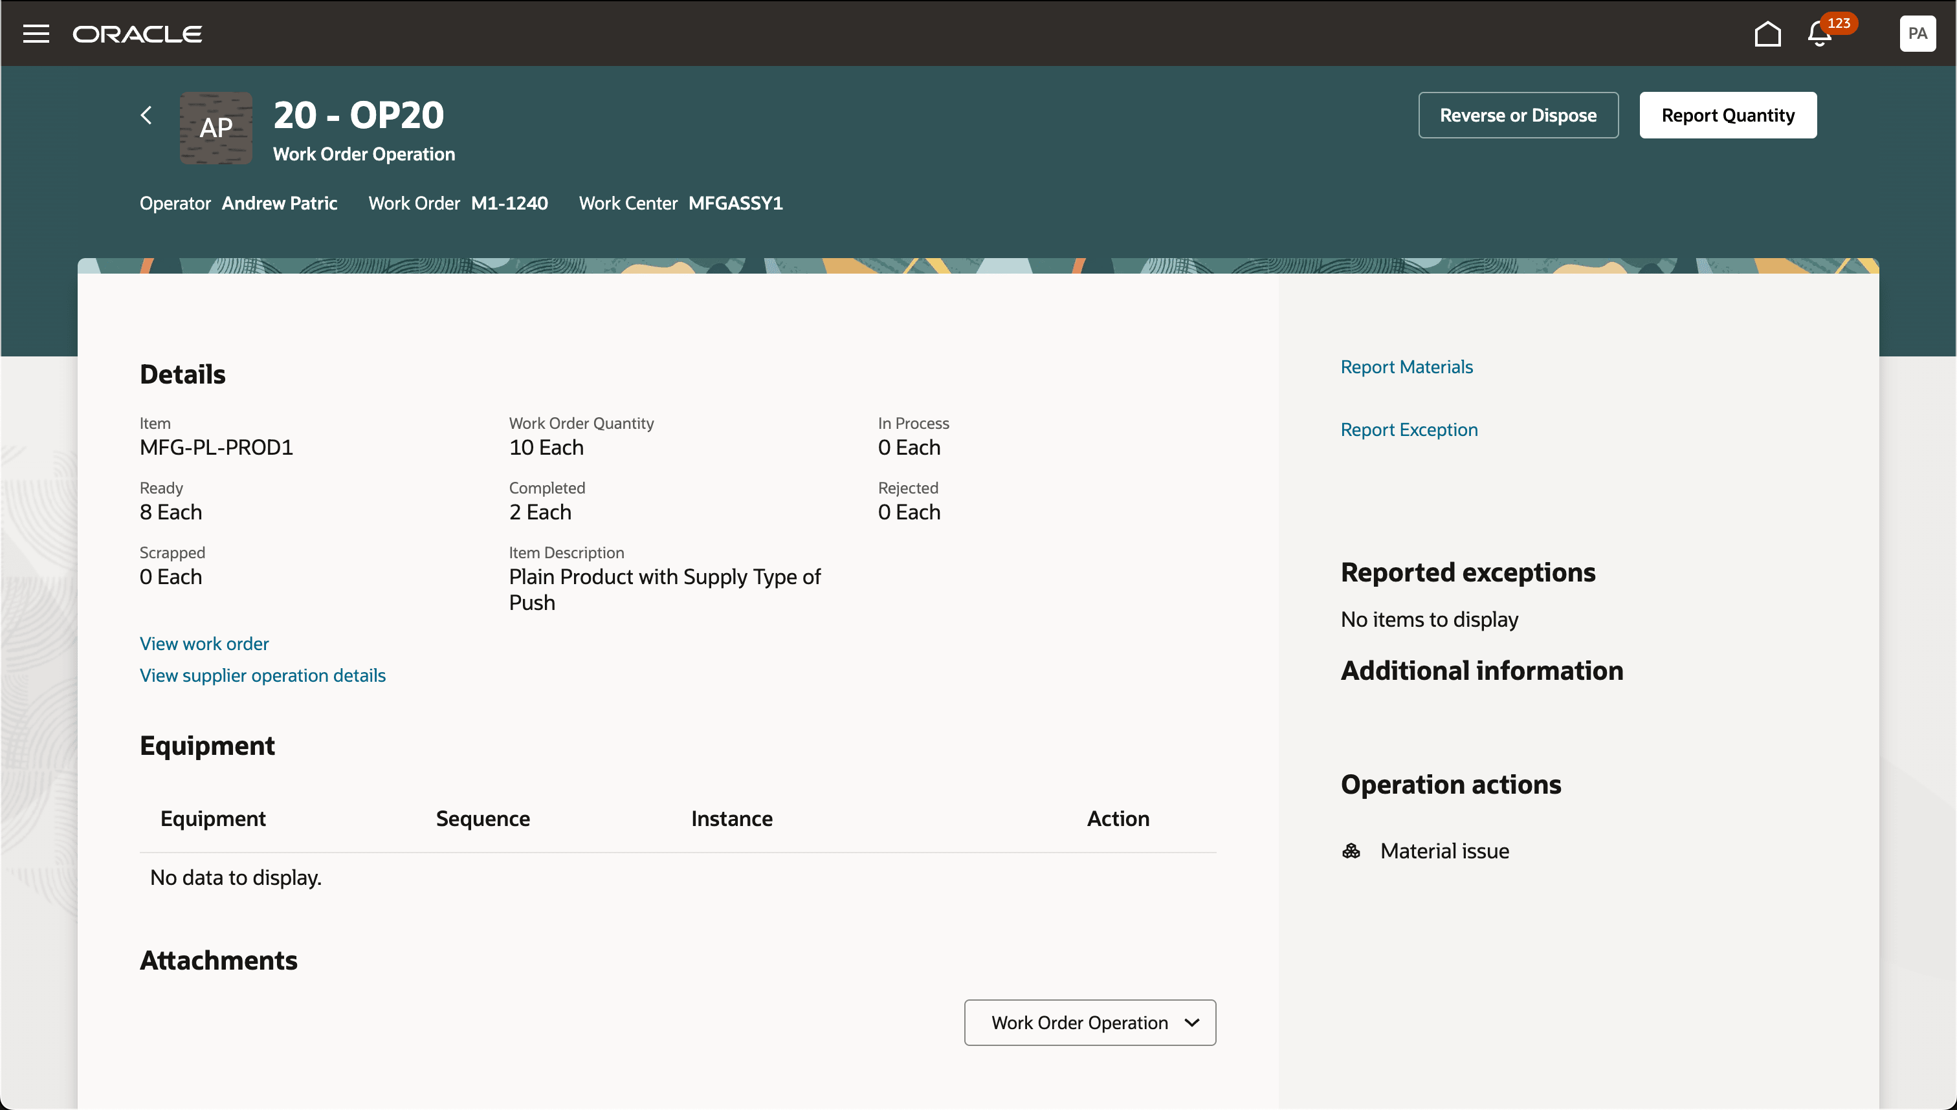1957x1110 pixels.
Task: Click the back arrow beside AP
Action: tap(146, 115)
